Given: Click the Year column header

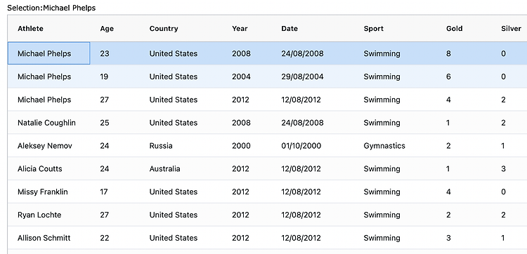Looking at the screenshot, I should 247,29.
